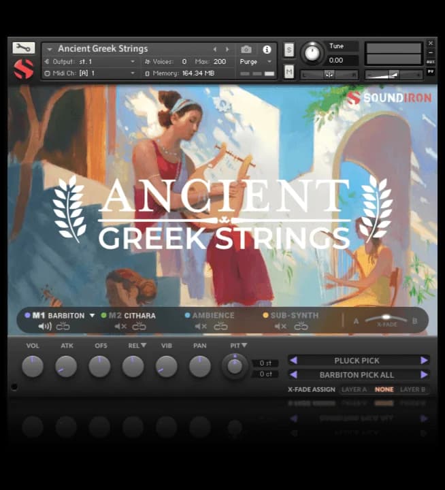Click the Barbiton Pick All preset name
445x490 pixels.
(357, 375)
